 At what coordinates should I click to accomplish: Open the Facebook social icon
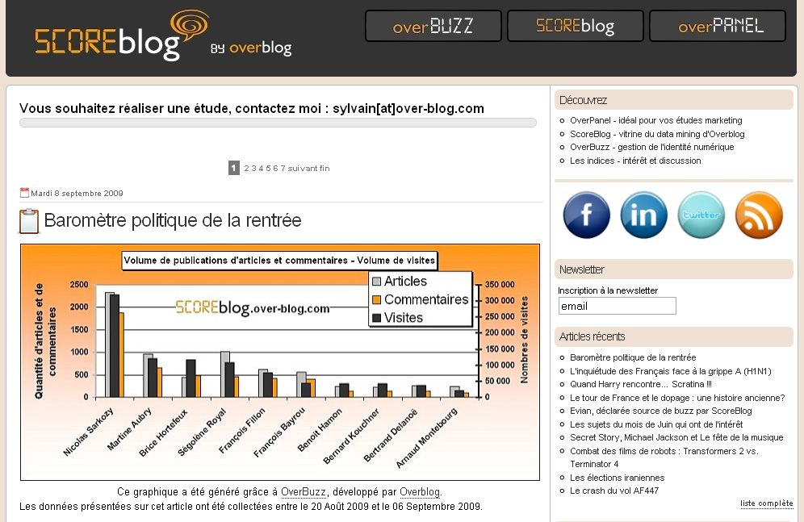(x=587, y=215)
